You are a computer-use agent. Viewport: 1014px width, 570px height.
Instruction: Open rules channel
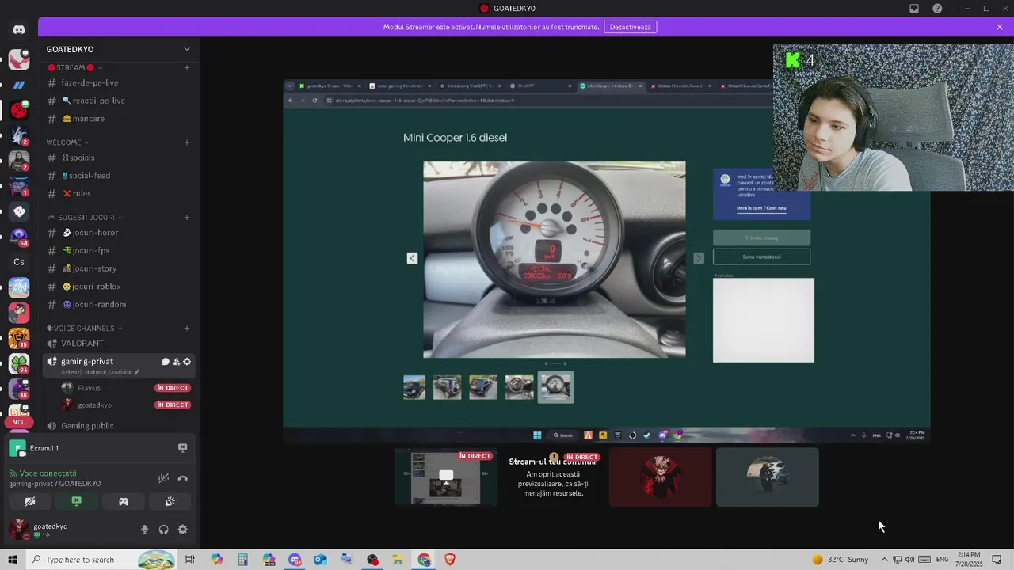[x=119, y=193]
